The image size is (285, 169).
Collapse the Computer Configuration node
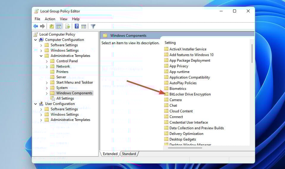pyautogui.click(x=36, y=40)
